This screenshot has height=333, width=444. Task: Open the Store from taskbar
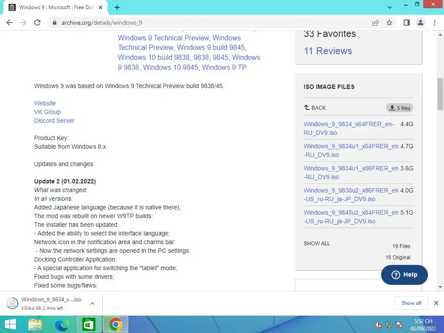coord(88,324)
